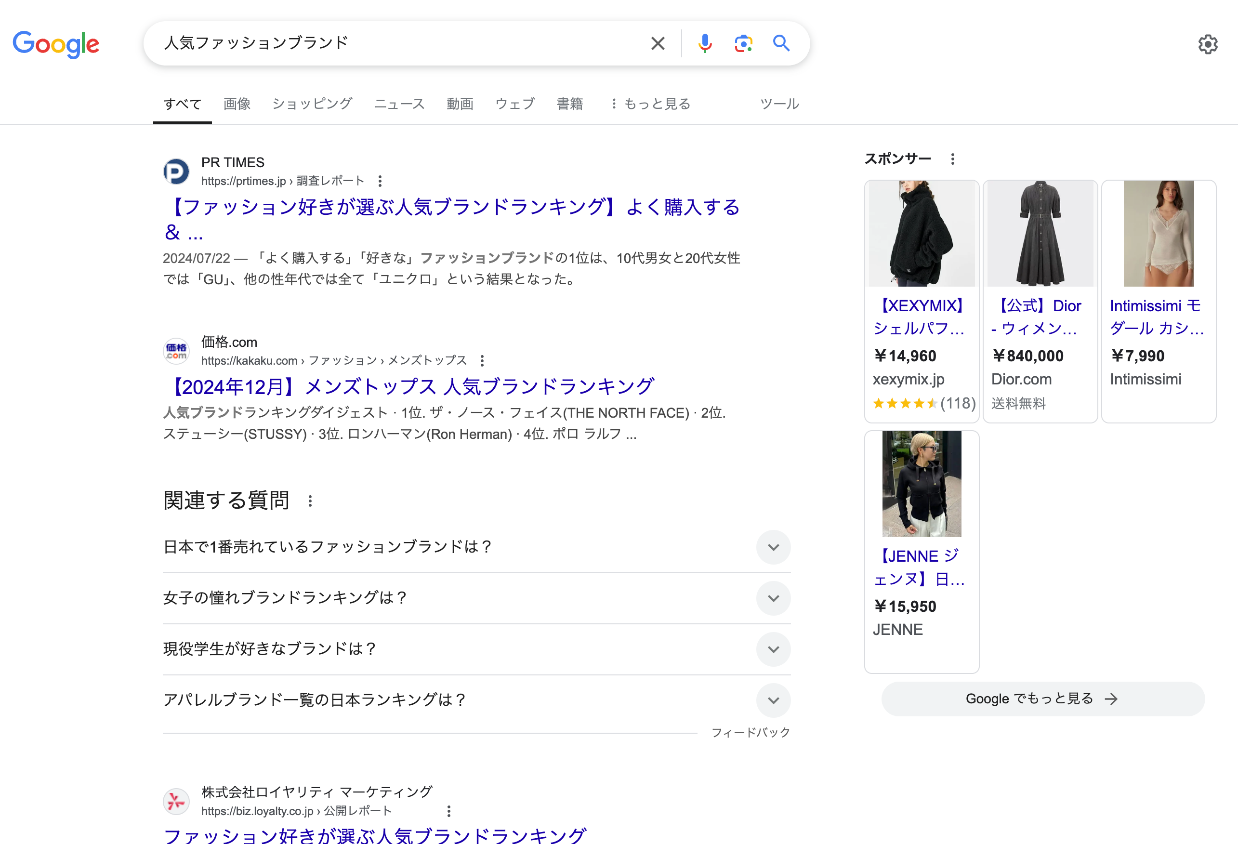Click the XEXYMIX star rating (118)
The width and height of the screenshot is (1238, 844).
point(924,403)
